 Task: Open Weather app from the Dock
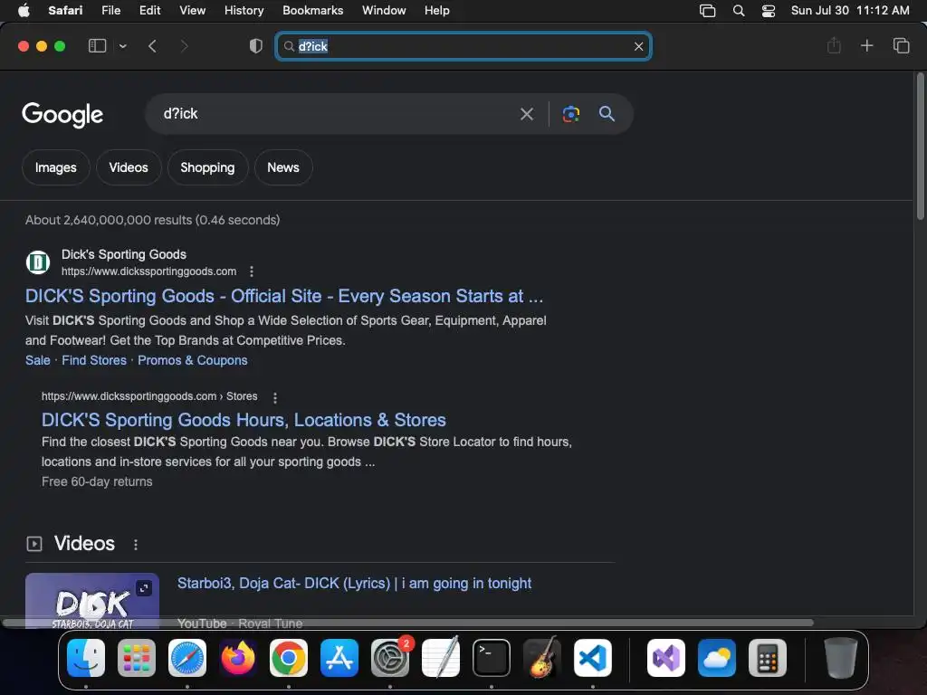(x=717, y=658)
